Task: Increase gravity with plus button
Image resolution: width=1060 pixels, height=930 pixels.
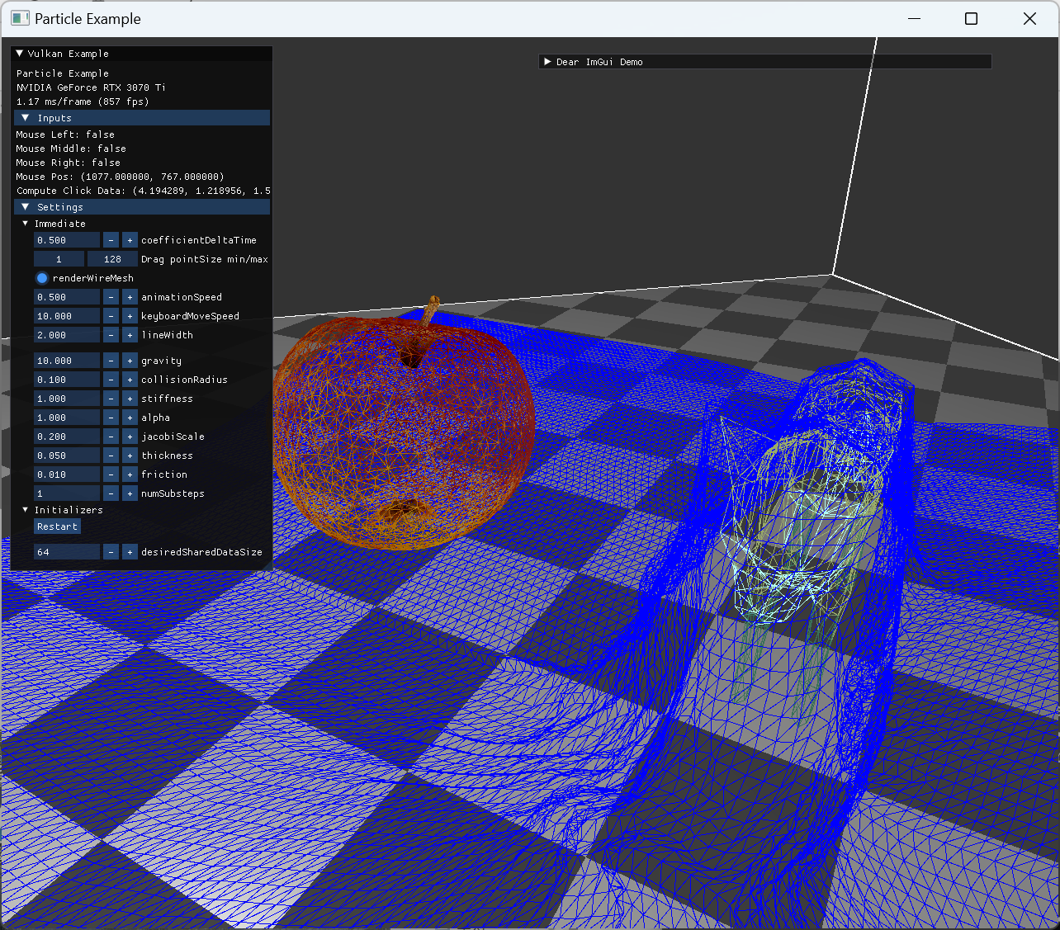Action: click(130, 361)
